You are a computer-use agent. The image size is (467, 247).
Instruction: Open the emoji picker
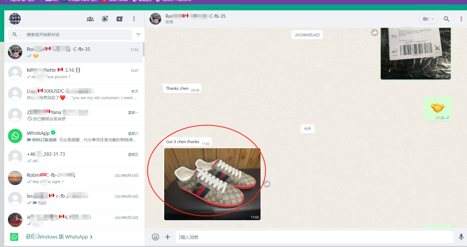pos(156,237)
